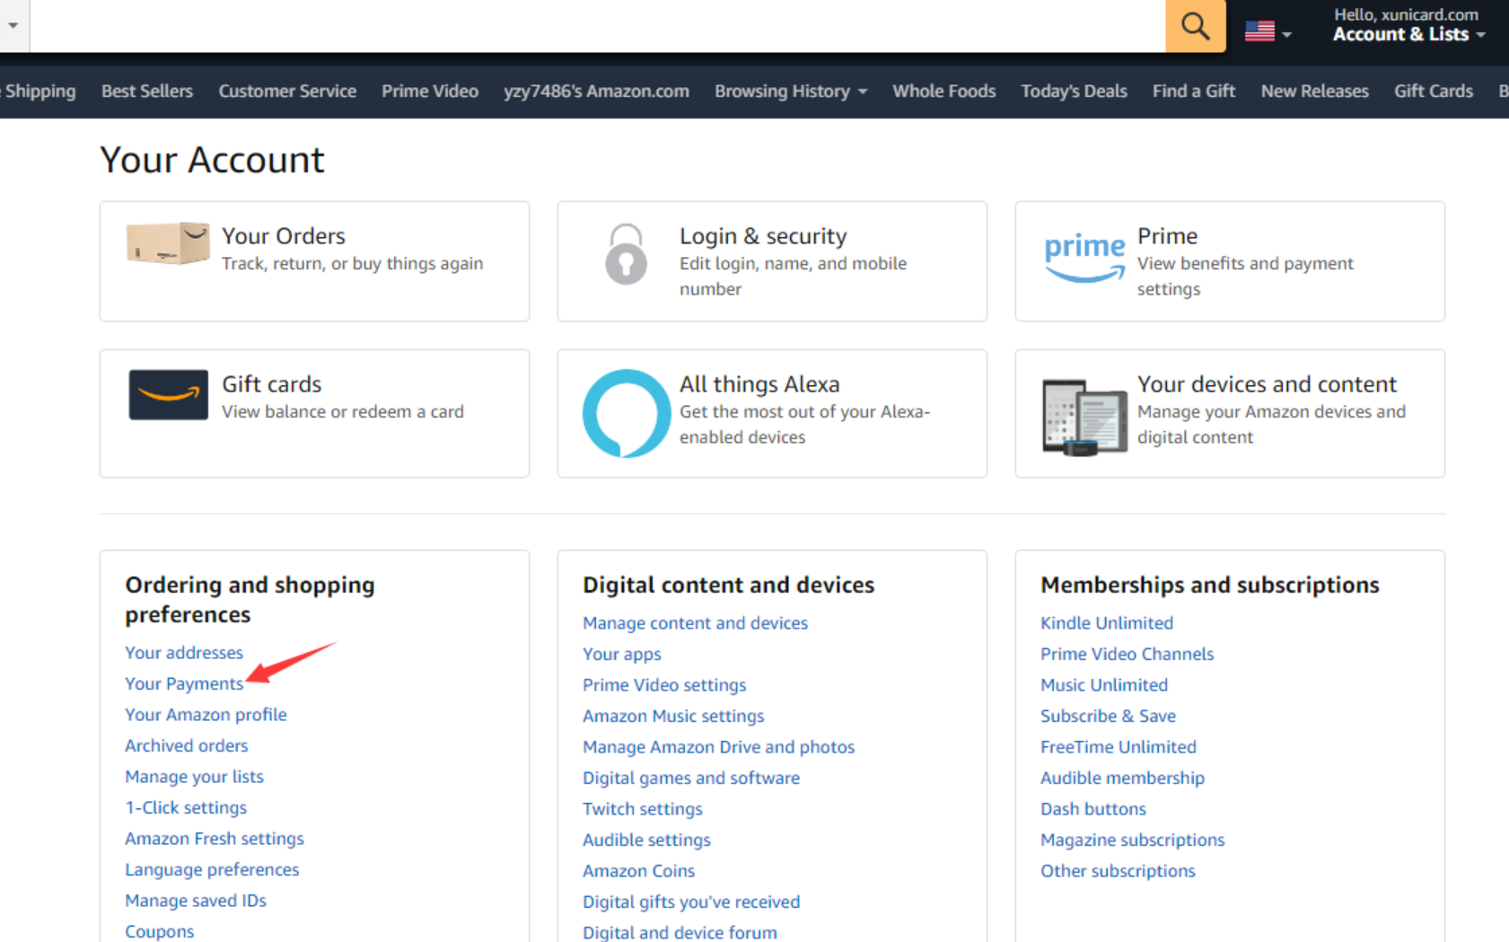Image resolution: width=1509 pixels, height=942 pixels.
Task: Open the US flag language selector
Action: (x=1267, y=31)
